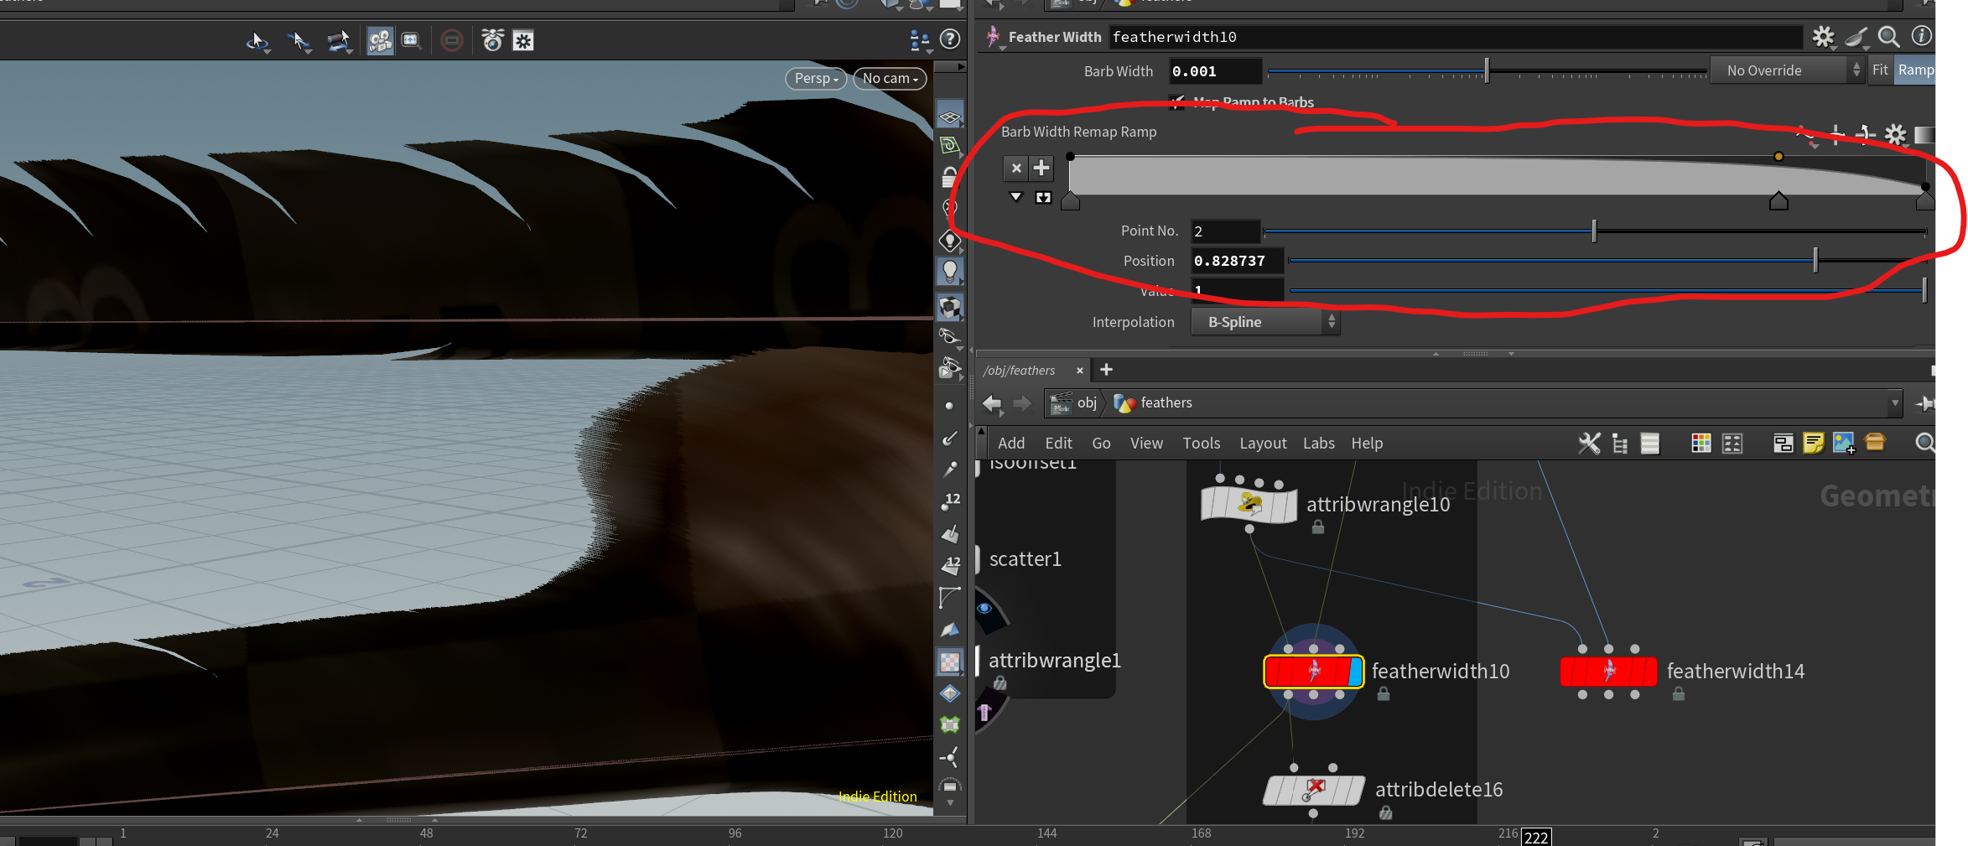Toggle the Map Ramp to Barbs checkbox

[x=1178, y=102]
